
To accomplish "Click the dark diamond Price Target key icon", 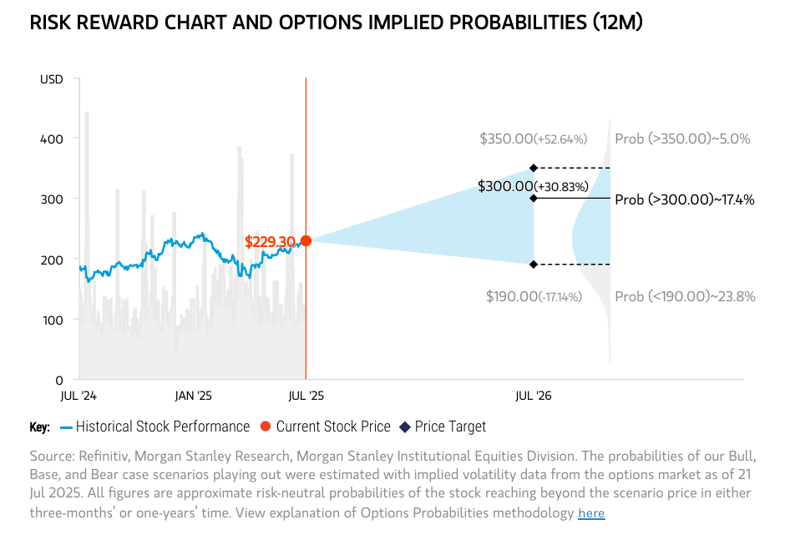I will 404,426.
